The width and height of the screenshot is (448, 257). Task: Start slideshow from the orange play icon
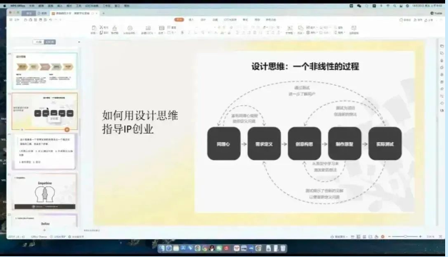[382, 237]
